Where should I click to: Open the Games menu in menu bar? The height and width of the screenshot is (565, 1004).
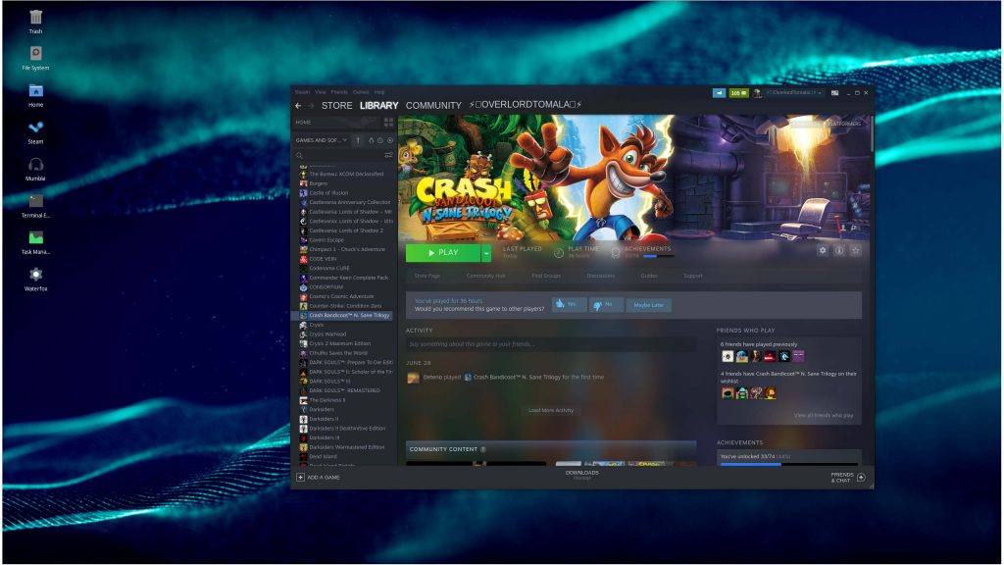pos(361,92)
